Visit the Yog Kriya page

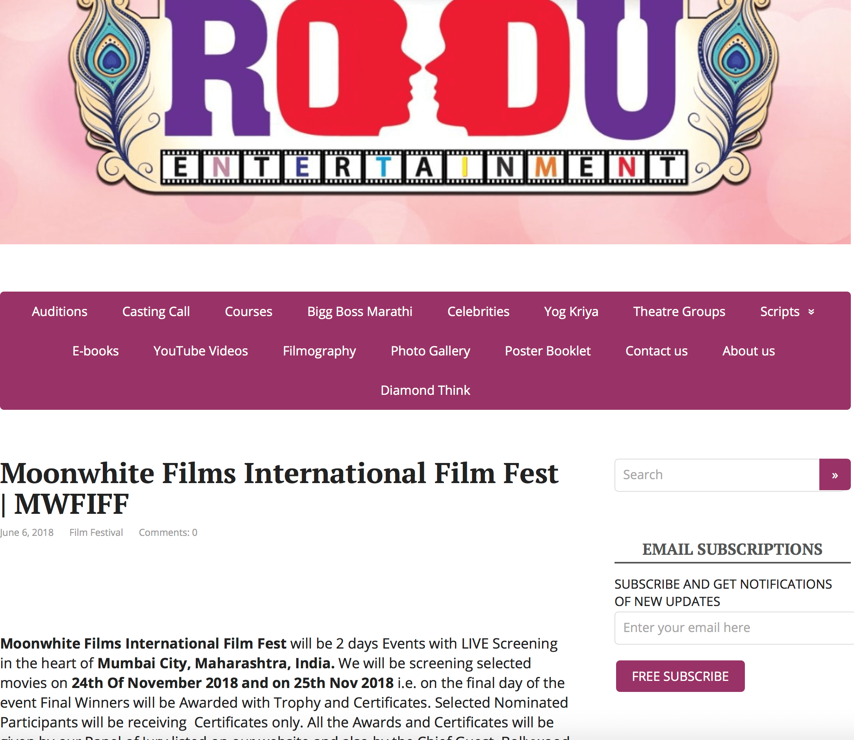coord(571,311)
